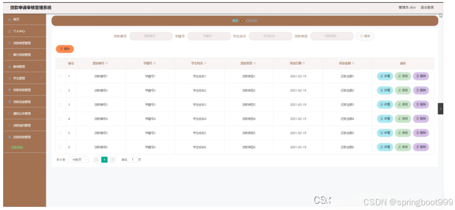Image resolution: width=455 pixels, height=210 pixels.
Task: Click the 学生姓名3 cell
Action: pyautogui.click(x=200, y=105)
